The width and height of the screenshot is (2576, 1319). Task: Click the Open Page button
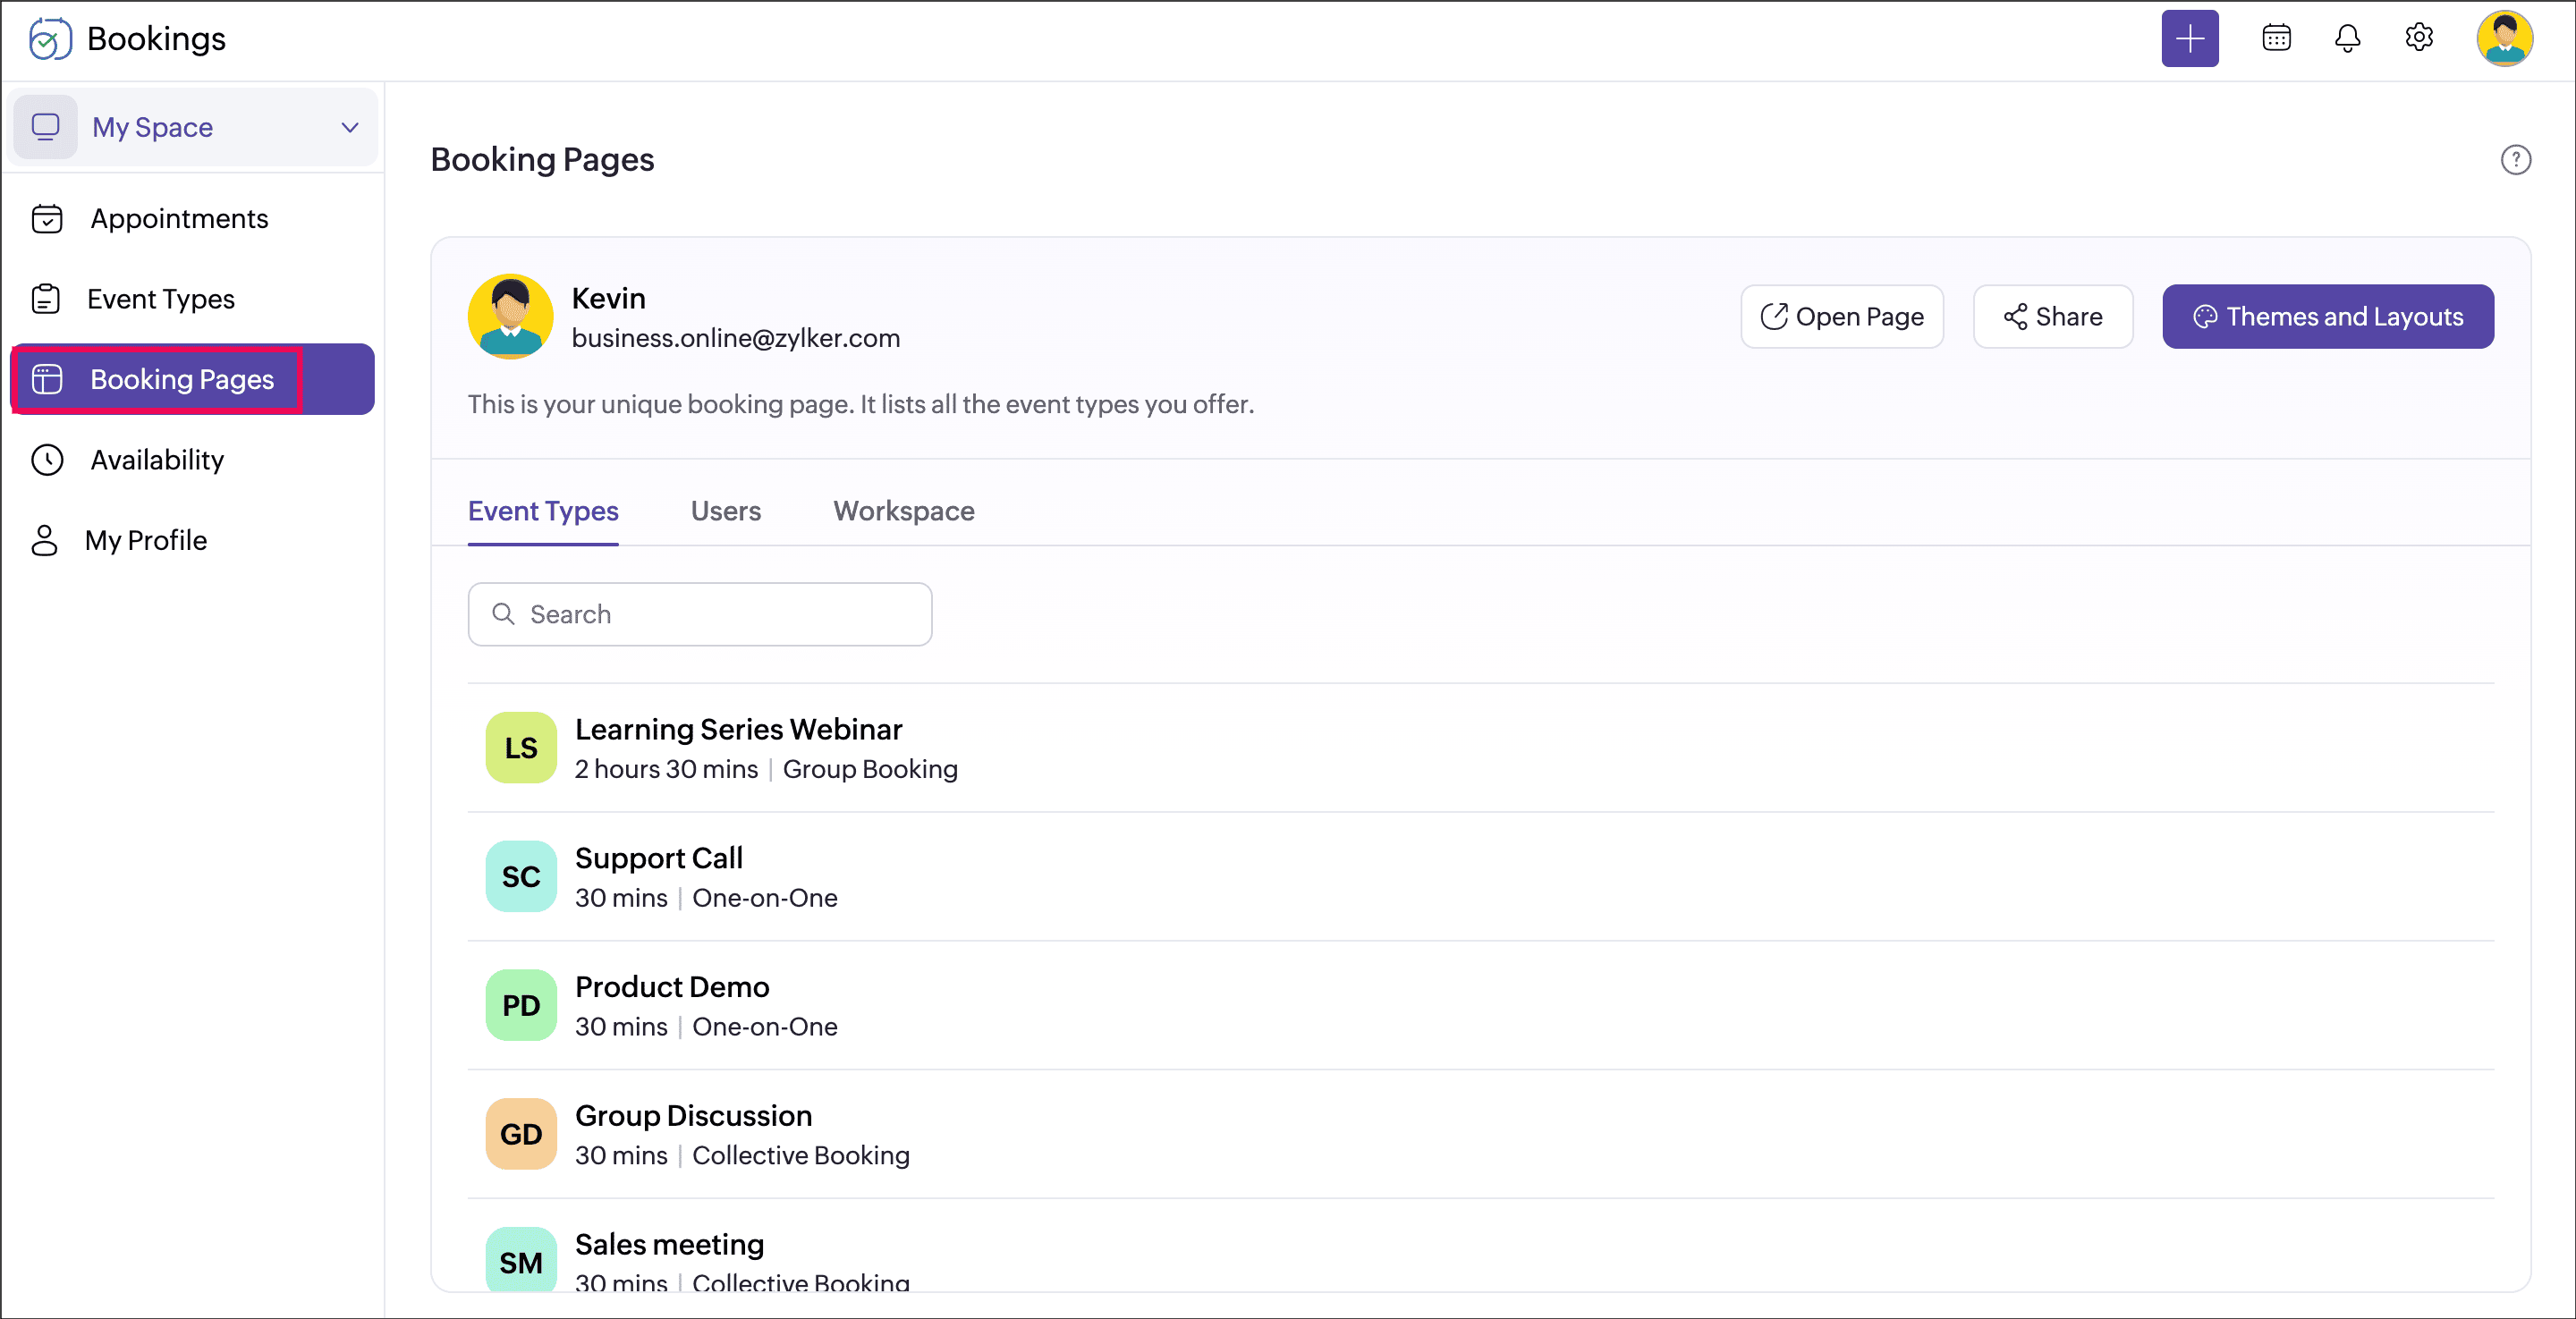pos(1841,317)
